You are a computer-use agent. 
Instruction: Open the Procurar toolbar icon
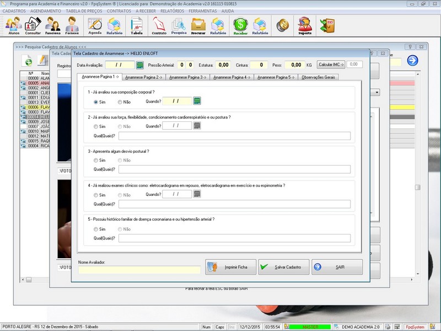(198, 25)
